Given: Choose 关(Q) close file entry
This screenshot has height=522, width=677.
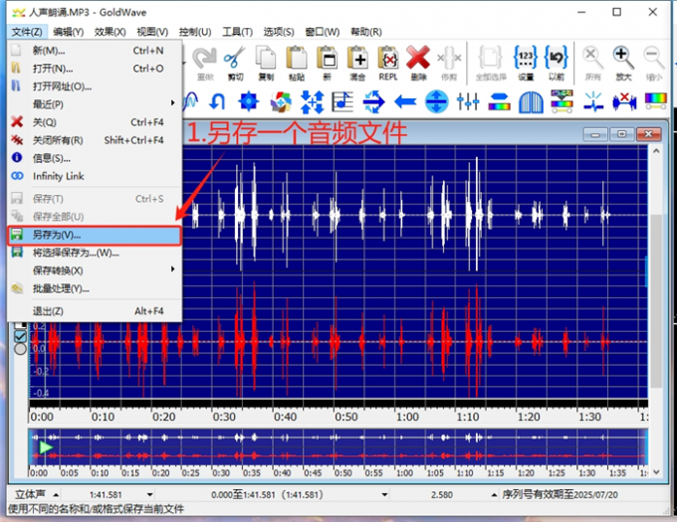Looking at the screenshot, I should tap(95, 122).
